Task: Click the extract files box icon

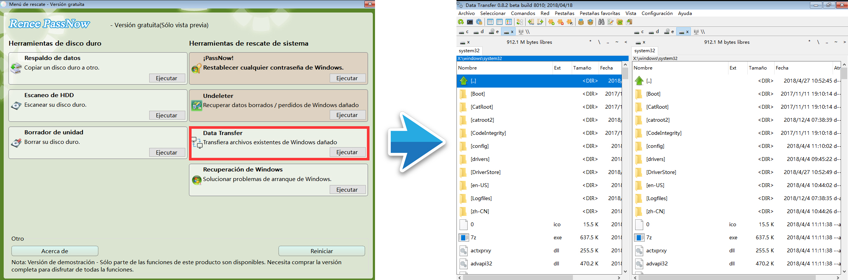Action: click(590, 22)
